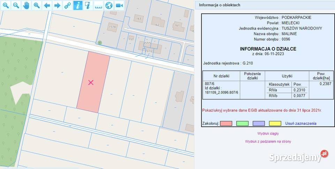The image size is (335, 169).
Task: Click the 'PODKARPACKIE' voivodeship value
Action: click(x=296, y=17)
